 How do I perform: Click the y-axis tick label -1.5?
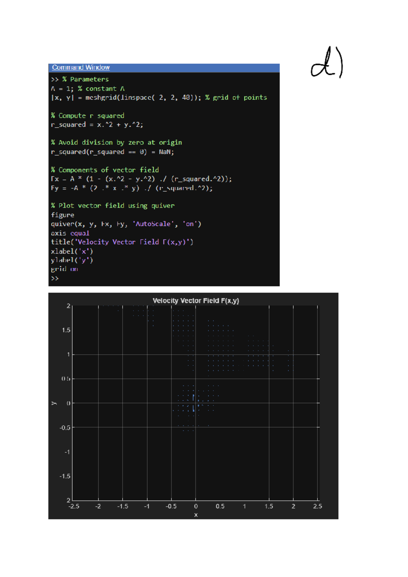(65, 476)
